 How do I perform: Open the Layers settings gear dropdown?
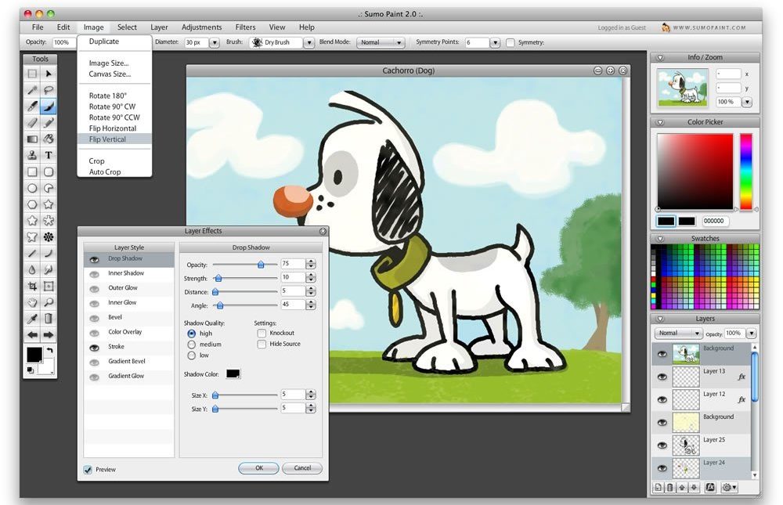point(730,488)
